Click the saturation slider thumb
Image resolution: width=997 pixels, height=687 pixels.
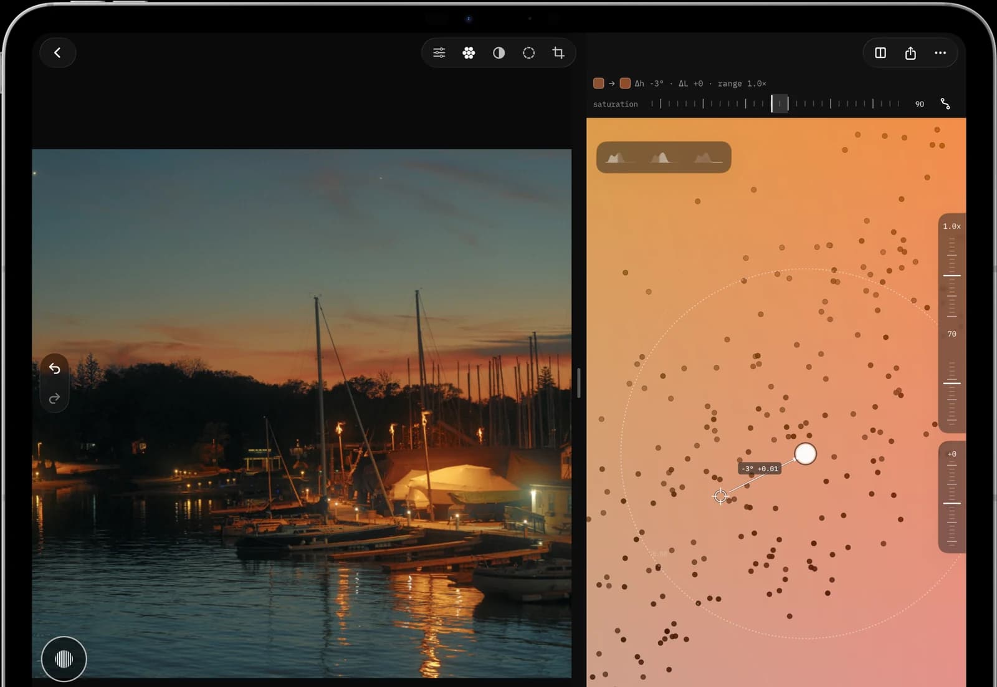780,103
